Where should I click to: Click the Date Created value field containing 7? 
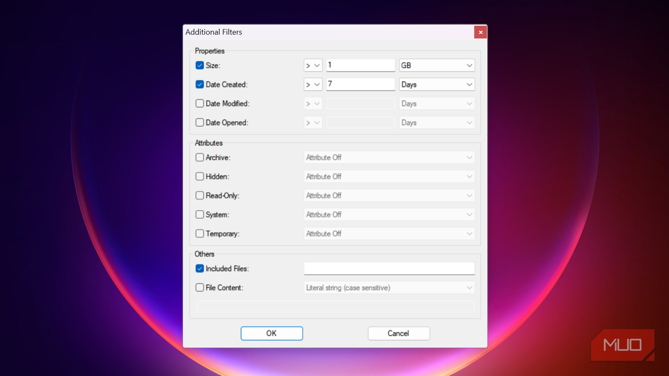tap(361, 84)
